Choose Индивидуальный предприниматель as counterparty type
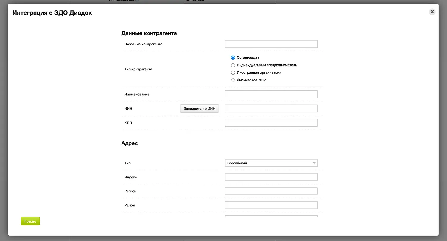The height and width of the screenshot is (241, 447). pyautogui.click(x=233, y=65)
